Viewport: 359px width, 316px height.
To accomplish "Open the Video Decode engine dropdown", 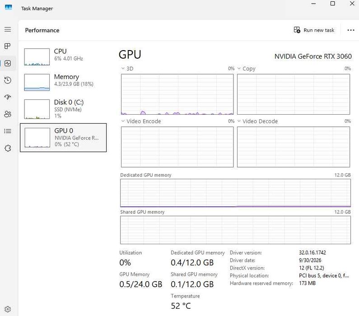I will [x=239, y=121].
